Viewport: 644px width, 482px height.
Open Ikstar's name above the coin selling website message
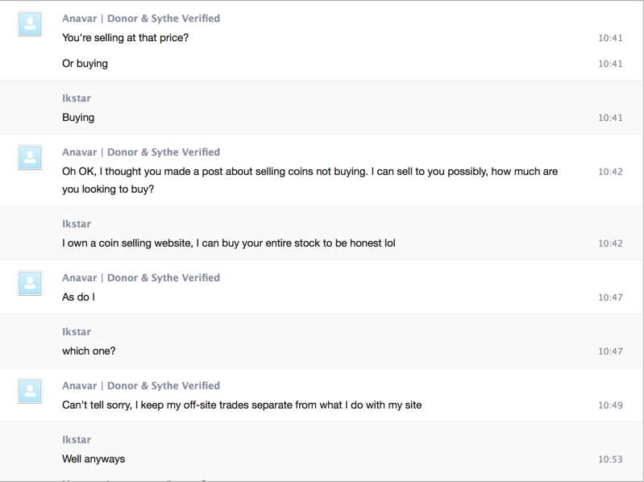click(x=77, y=224)
